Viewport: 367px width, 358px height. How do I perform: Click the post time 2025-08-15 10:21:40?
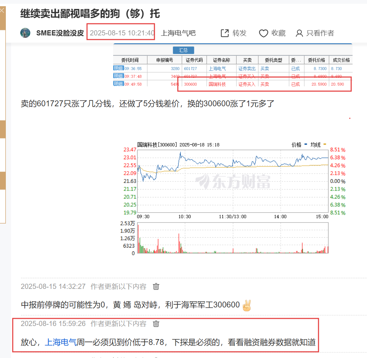[x=122, y=33]
